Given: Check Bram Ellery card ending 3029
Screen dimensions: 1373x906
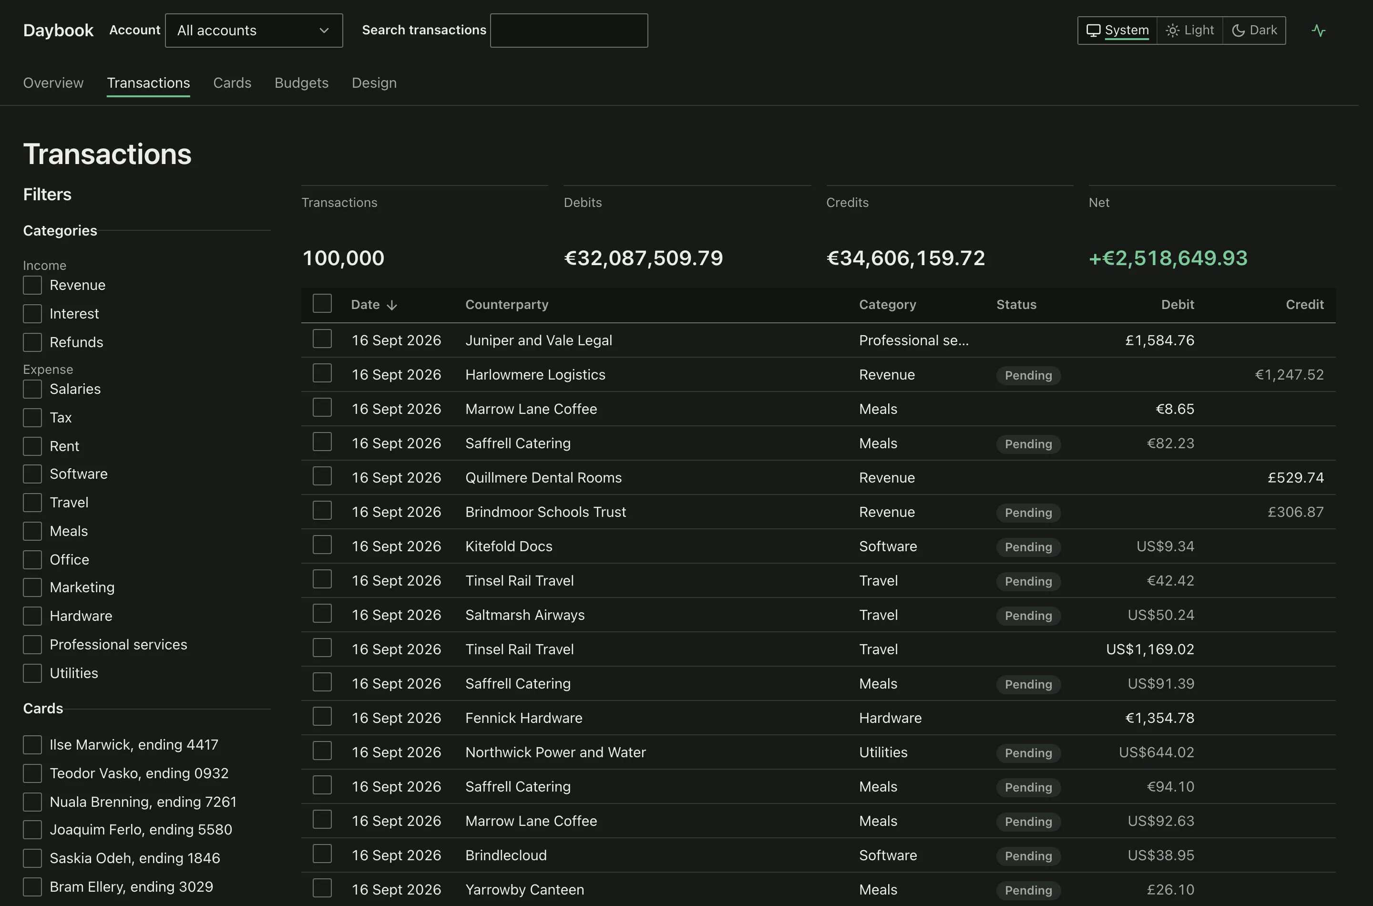Looking at the screenshot, I should pos(32,887).
